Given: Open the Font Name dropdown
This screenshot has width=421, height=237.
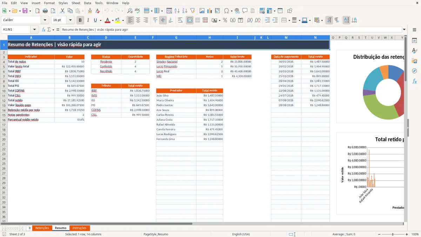Looking at the screenshot, I should click(45, 20).
